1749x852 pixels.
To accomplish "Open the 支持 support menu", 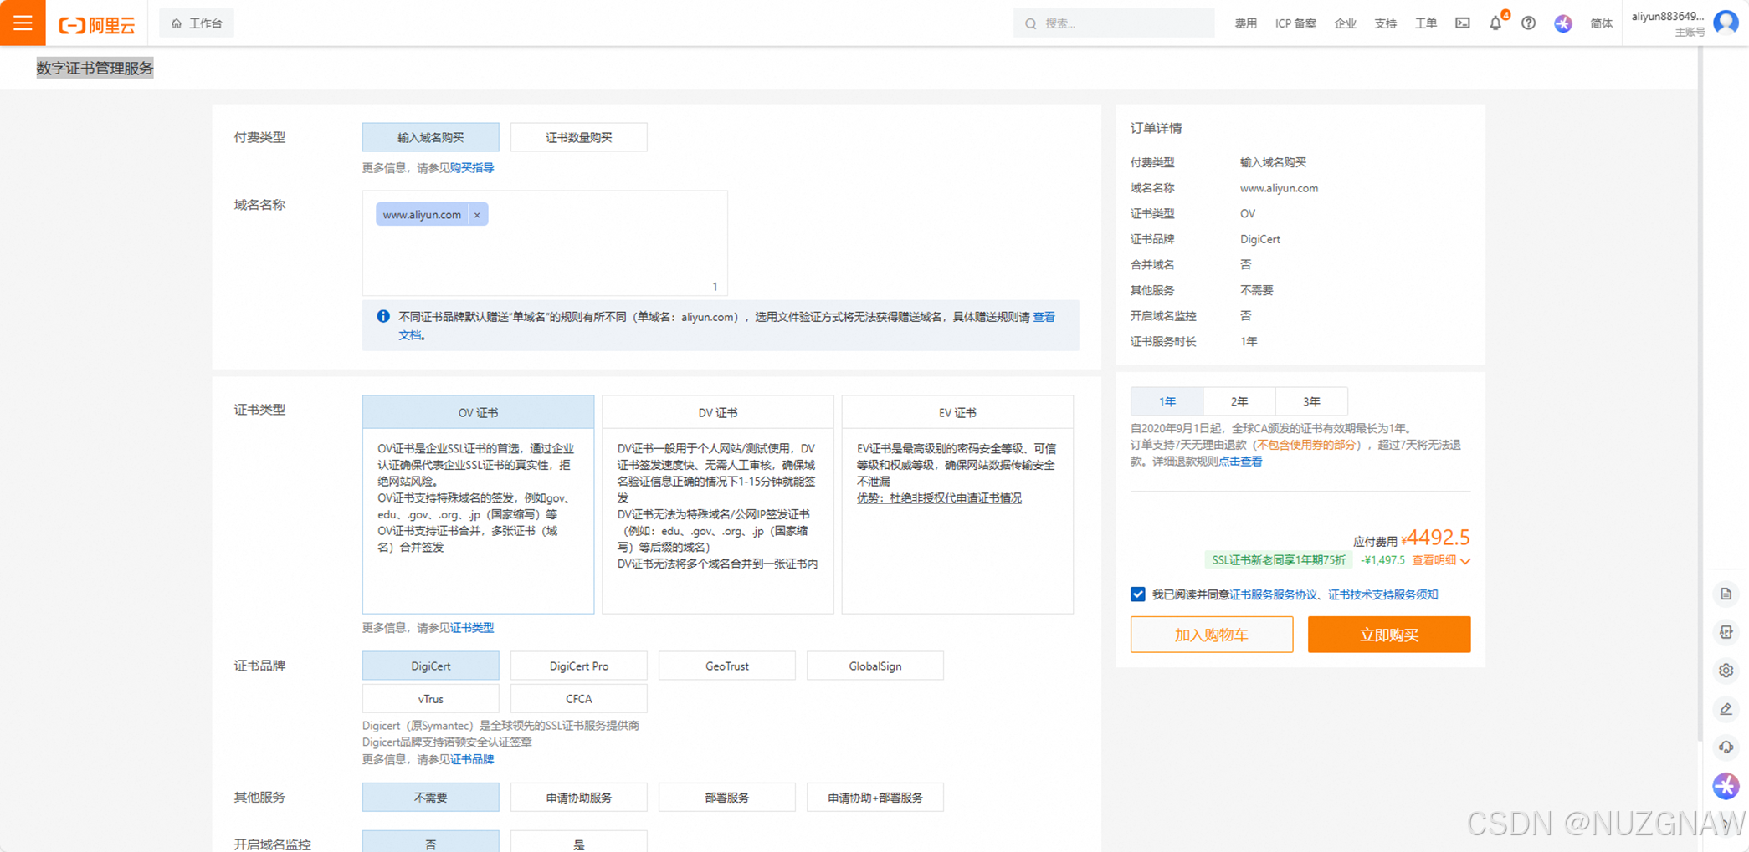I will pos(1385,23).
